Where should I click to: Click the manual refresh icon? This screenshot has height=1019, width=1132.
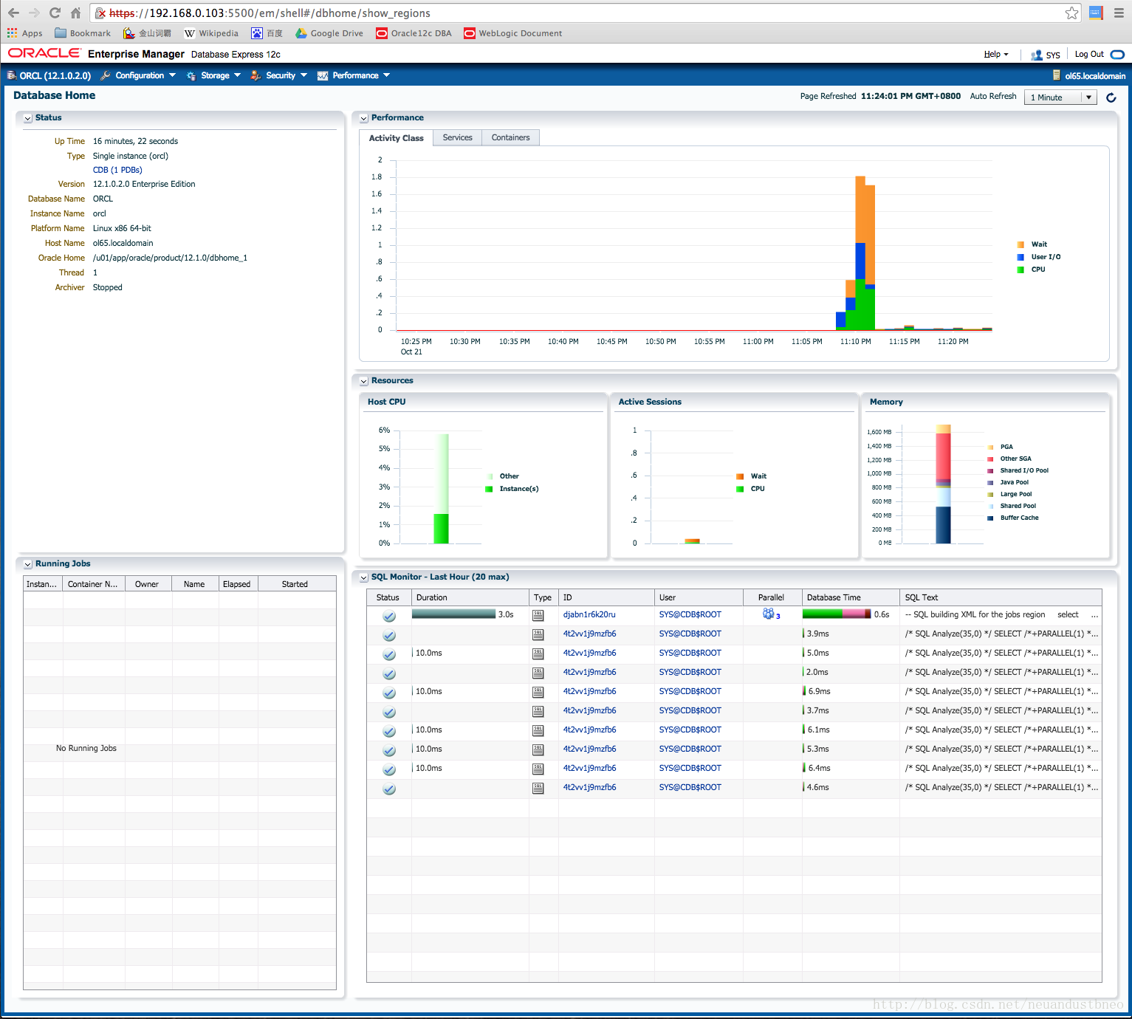[1111, 97]
